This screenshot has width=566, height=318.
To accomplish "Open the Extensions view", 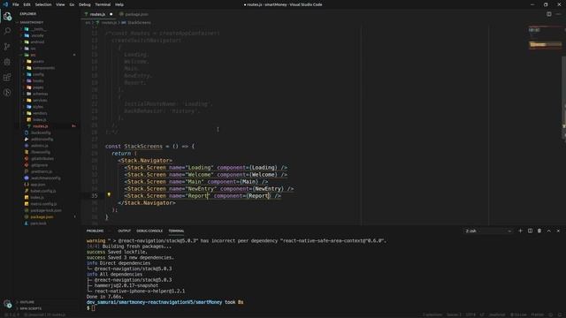I will pyautogui.click(x=7, y=77).
